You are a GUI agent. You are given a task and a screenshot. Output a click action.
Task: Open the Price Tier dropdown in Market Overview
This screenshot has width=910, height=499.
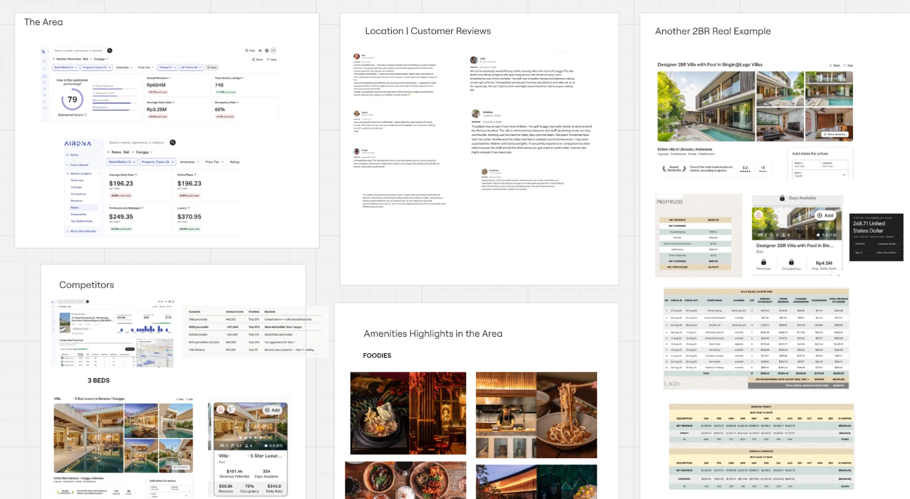pos(146,68)
